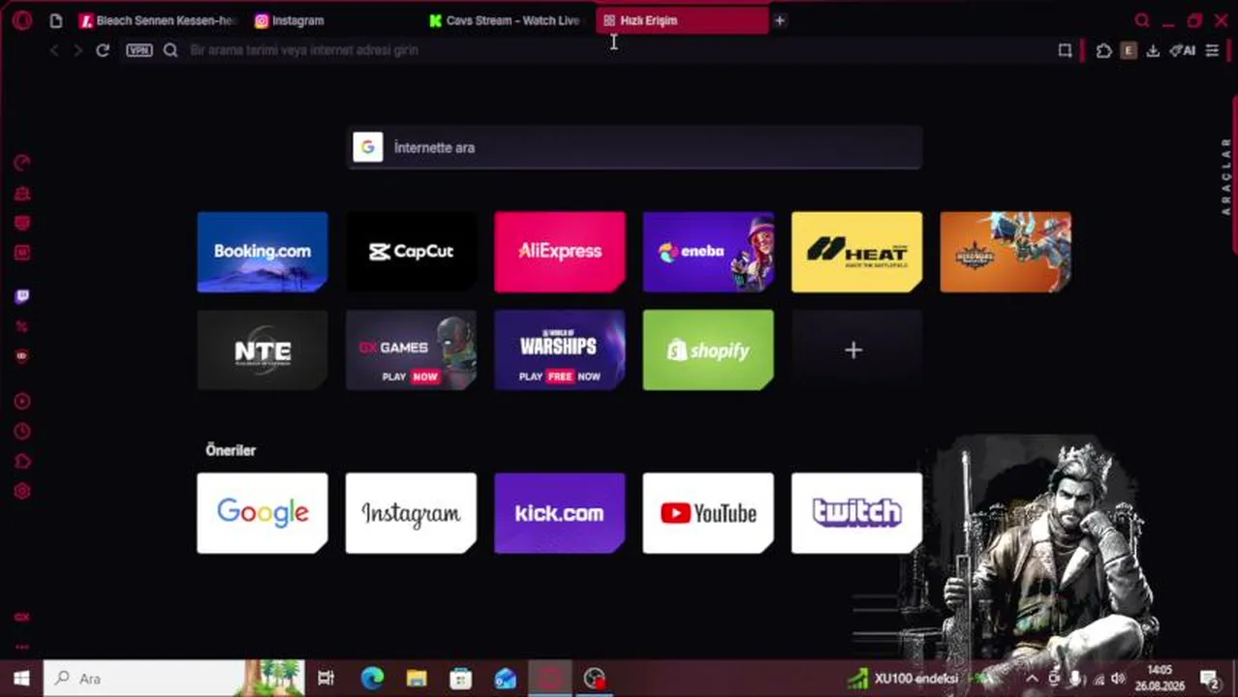Screen dimensions: 1238x697
Task: Open the GX Control speedometer sidebar icon
Action: click(21, 163)
